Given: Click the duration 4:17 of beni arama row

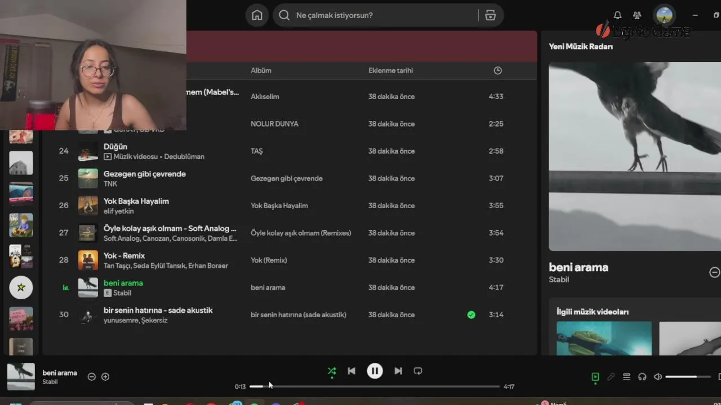Looking at the screenshot, I should [x=496, y=287].
